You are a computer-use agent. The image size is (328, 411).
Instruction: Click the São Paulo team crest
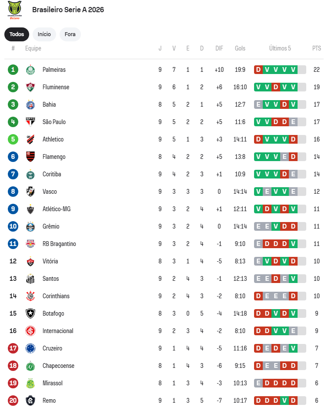tap(30, 122)
